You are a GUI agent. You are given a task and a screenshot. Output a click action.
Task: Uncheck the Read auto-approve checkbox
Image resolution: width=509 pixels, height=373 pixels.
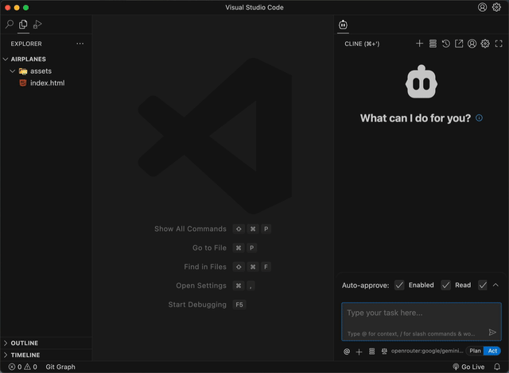click(446, 285)
